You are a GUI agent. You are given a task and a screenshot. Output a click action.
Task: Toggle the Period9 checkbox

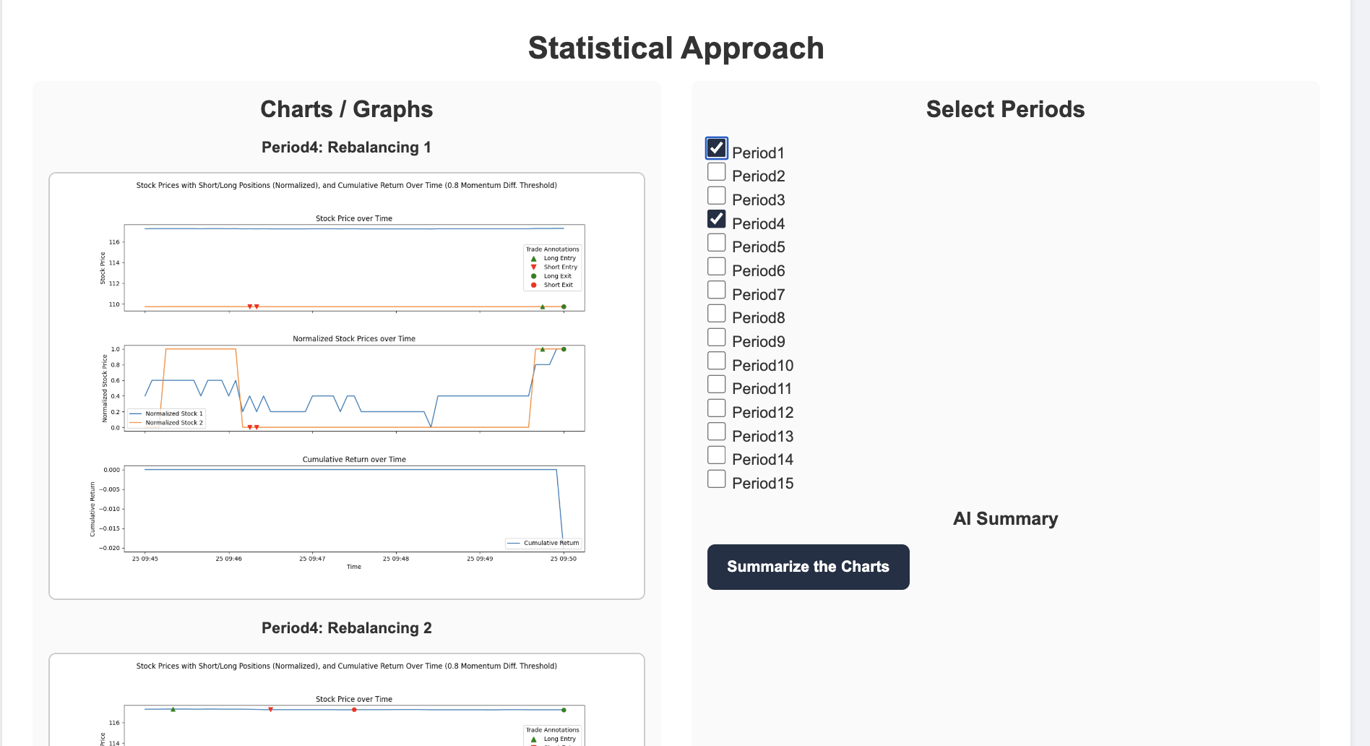point(716,337)
